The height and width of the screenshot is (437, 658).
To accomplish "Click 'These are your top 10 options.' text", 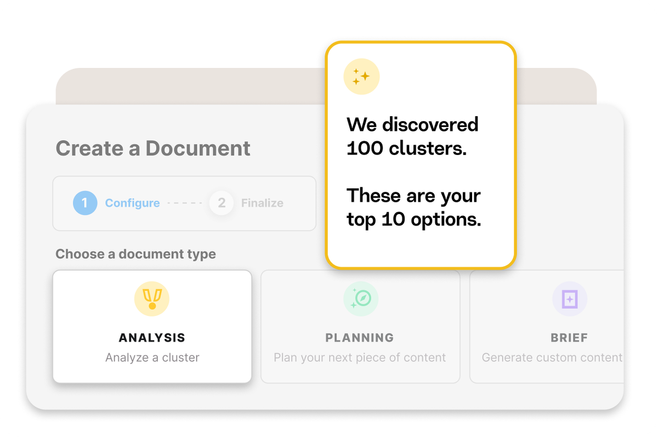I will (414, 208).
